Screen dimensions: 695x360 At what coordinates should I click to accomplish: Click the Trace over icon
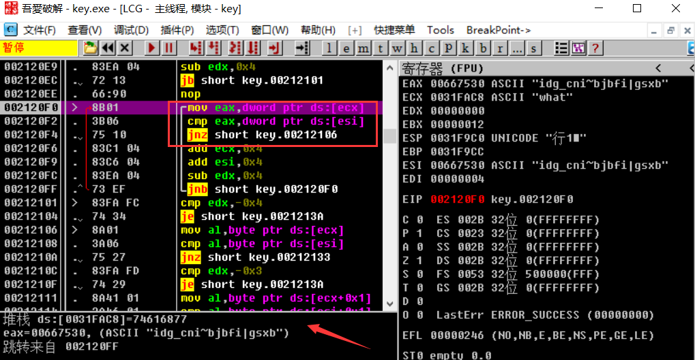(253, 48)
